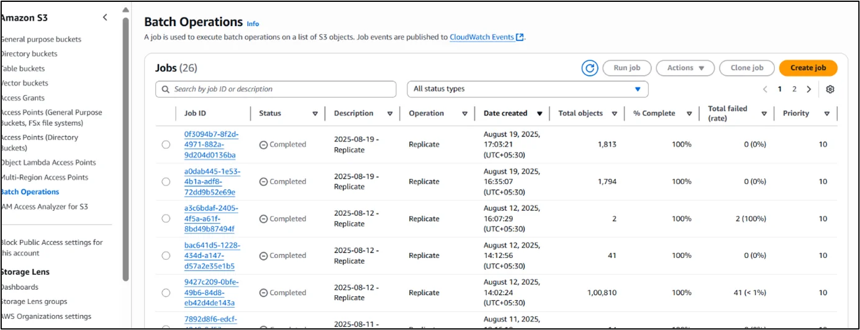The width and height of the screenshot is (860, 330).
Task: Click the sidebar vertical scrollbar
Action: pos(126,149)
